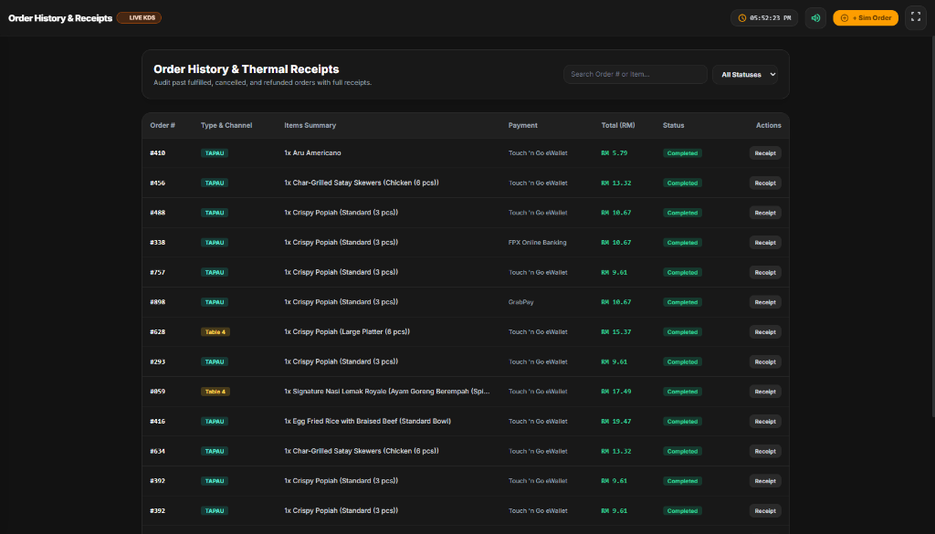This screenshot has height=534, width=935.
Task: Click the Signature Nasi Lemak Royale item
Action: 387,392
